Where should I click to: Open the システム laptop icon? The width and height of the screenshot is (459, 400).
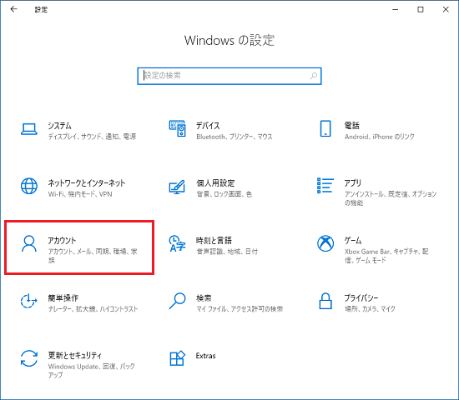click(x=29, y=128)
